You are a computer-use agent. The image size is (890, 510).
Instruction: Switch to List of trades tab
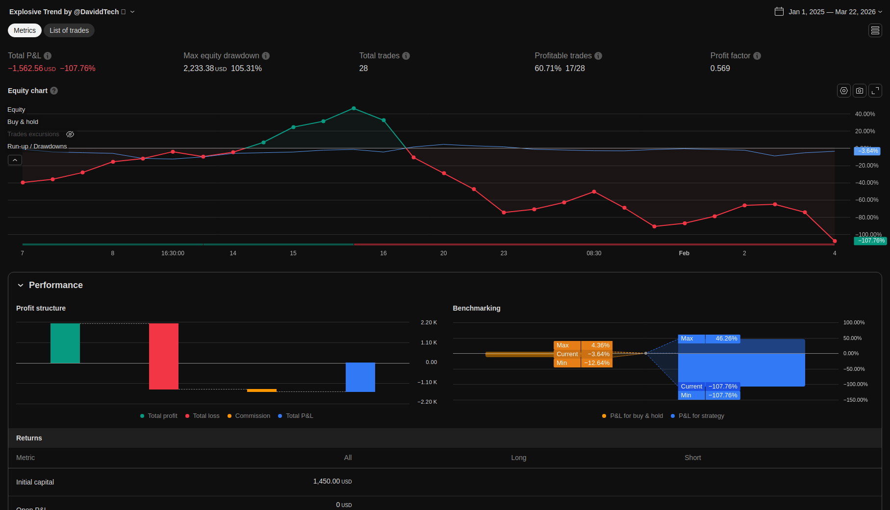tap(69, 30)
